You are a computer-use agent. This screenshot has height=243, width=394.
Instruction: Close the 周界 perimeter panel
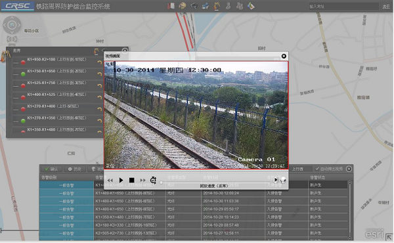pyautogui.click(x=125, y=51)
